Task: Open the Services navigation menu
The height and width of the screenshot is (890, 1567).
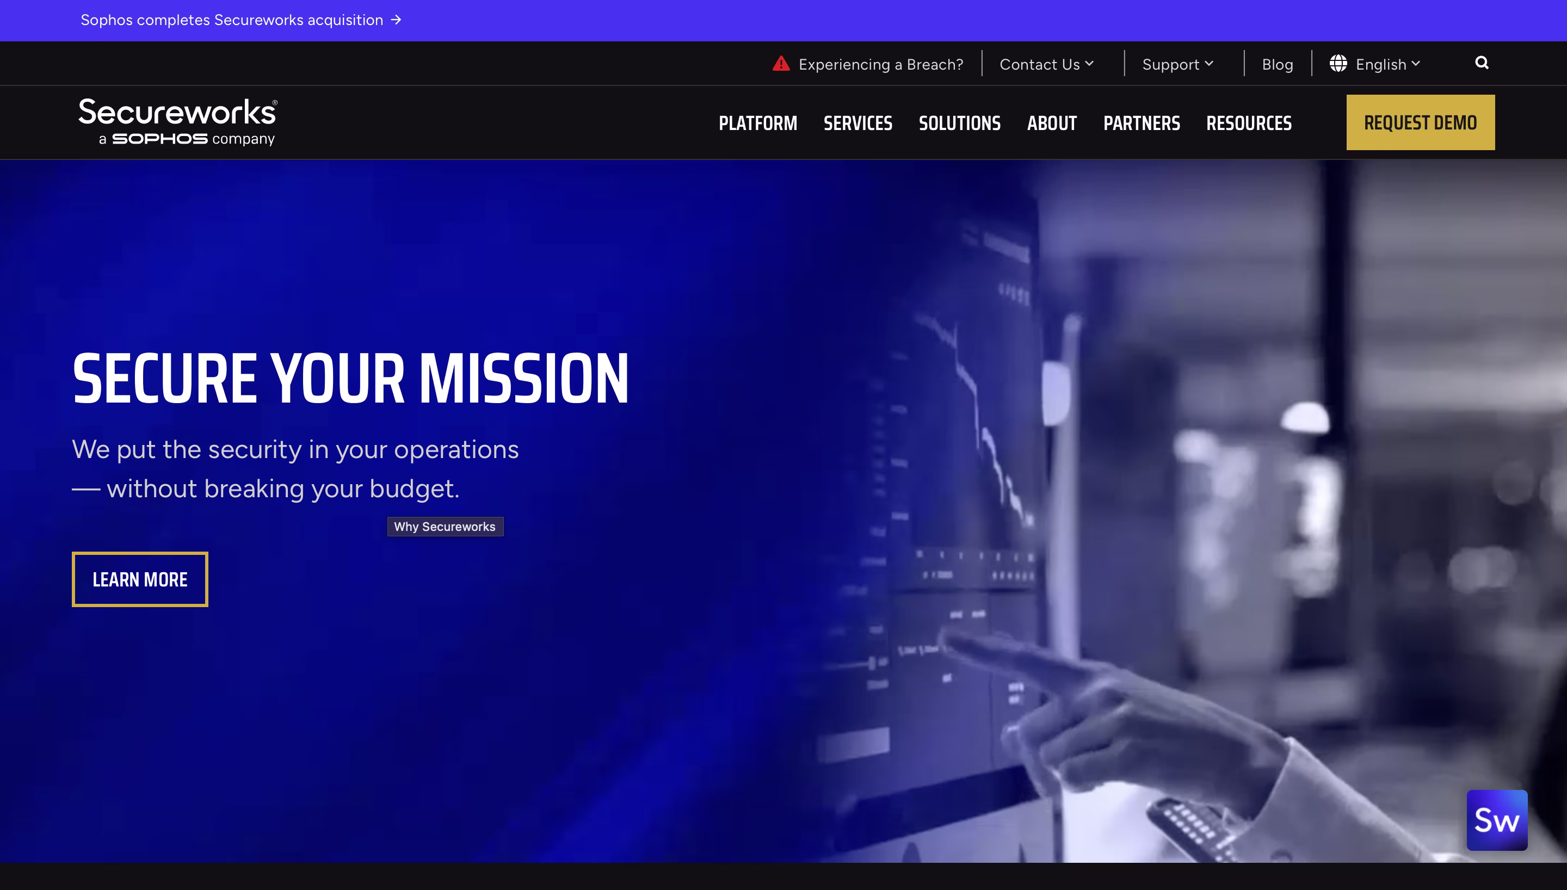Action: pyautogui.click(x=857, y=123)
